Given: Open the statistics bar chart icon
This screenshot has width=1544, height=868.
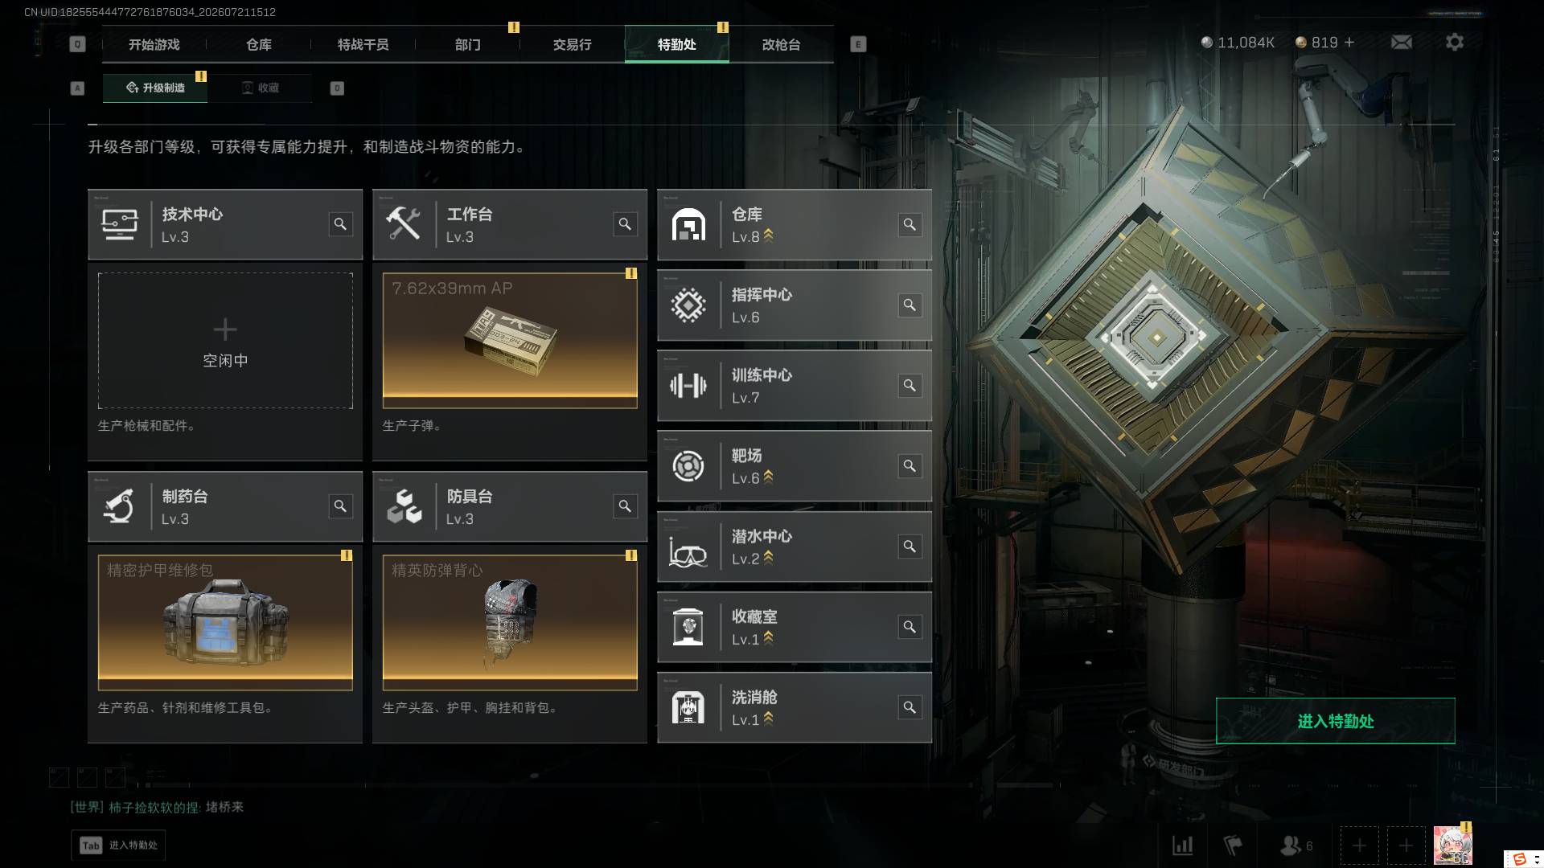Looking at the screenshot, I should (x=1182, y=845).
